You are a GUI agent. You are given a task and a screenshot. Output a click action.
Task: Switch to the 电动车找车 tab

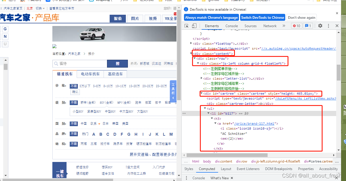point(90,74)
